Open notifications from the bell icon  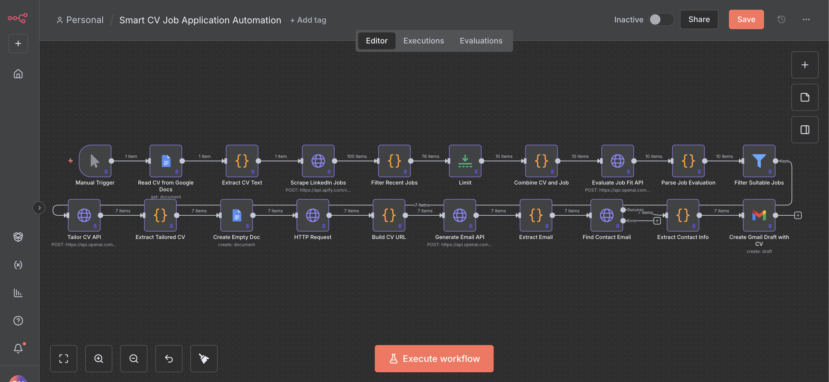(18, 348)
